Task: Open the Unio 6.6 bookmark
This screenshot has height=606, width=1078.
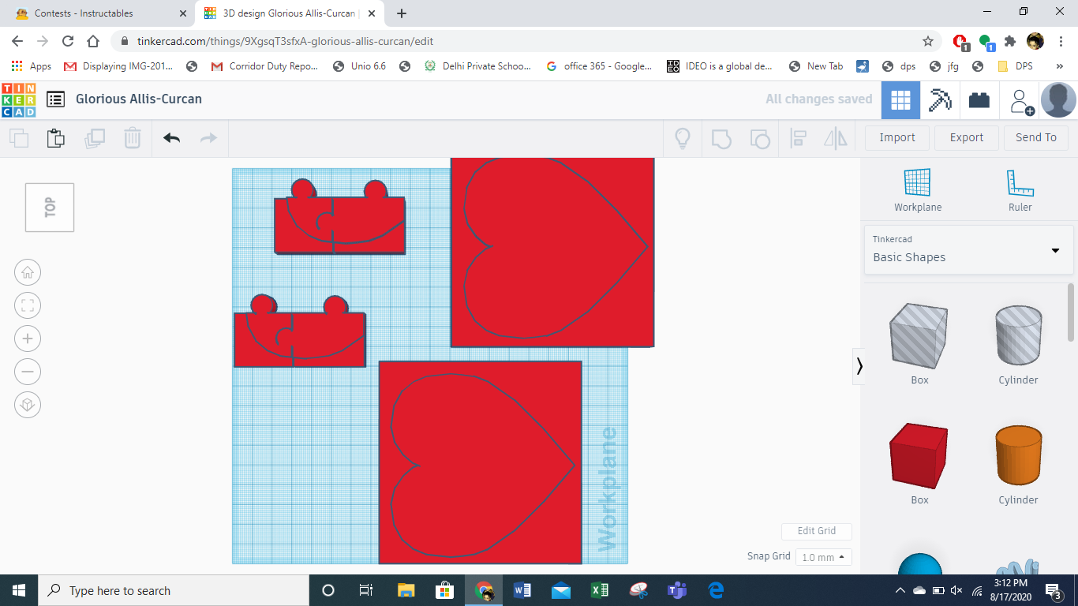Action: coord(359,66)
